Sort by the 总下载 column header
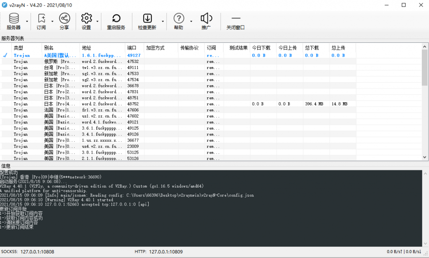 click(312, 48)
